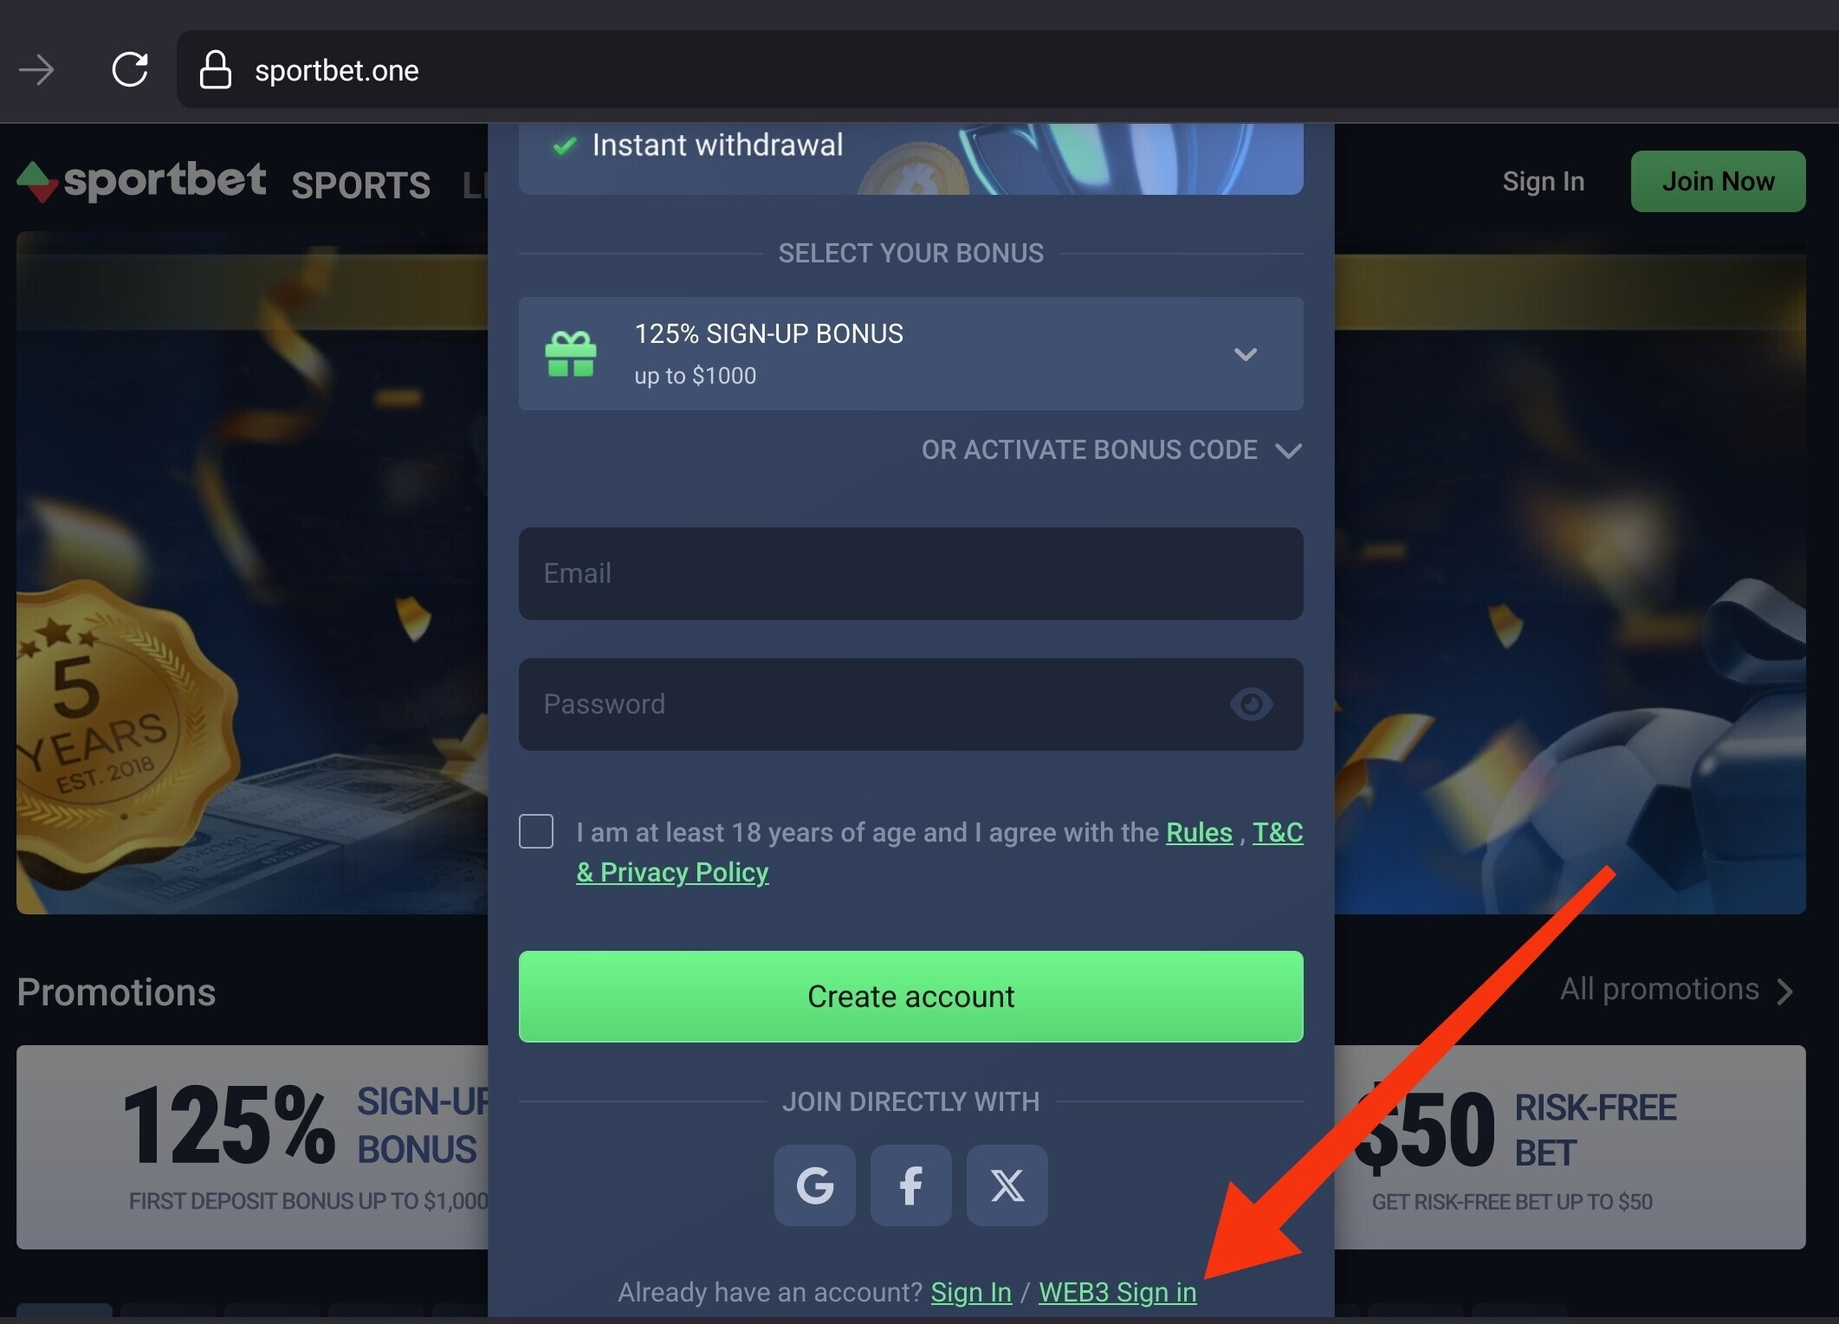Click the Google sign-up icon

[814, 1185]
